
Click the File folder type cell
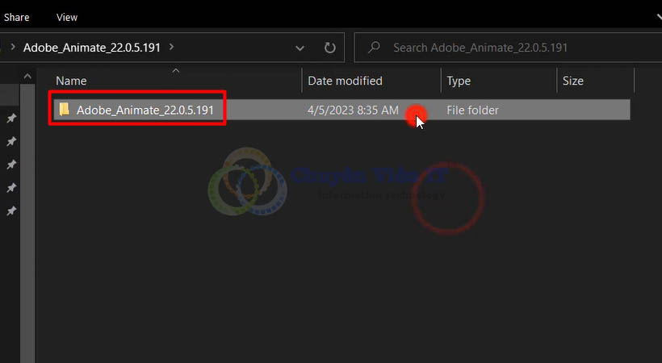coord(472,111)
